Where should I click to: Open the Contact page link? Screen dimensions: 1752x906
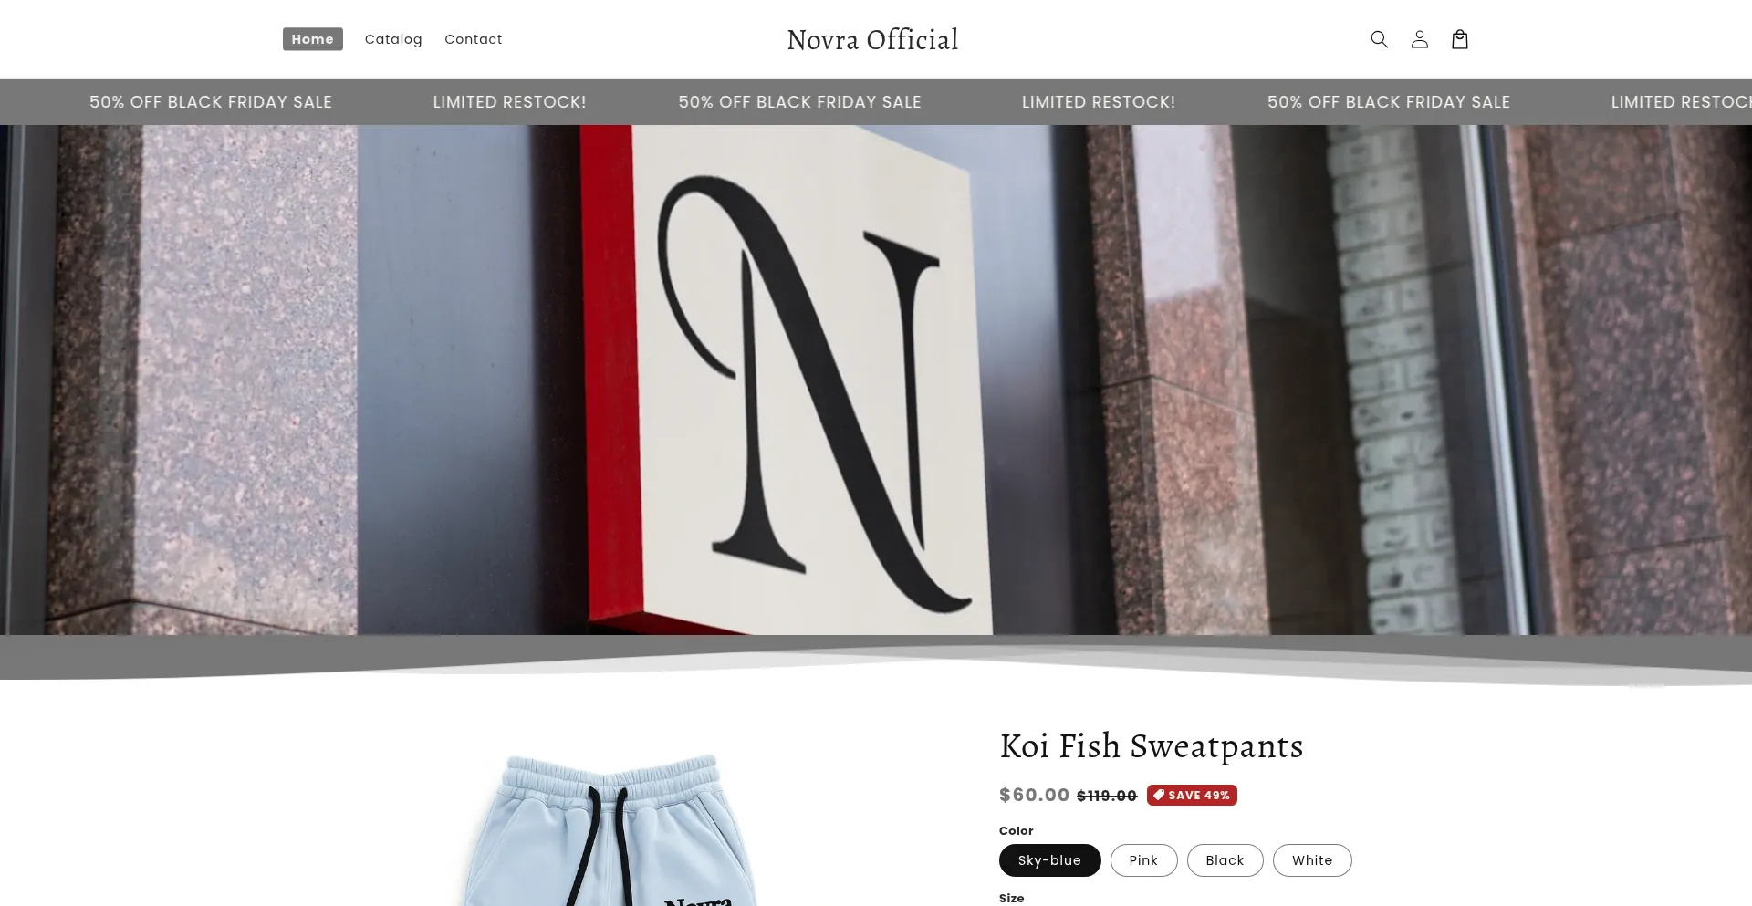tap(474, 39)
